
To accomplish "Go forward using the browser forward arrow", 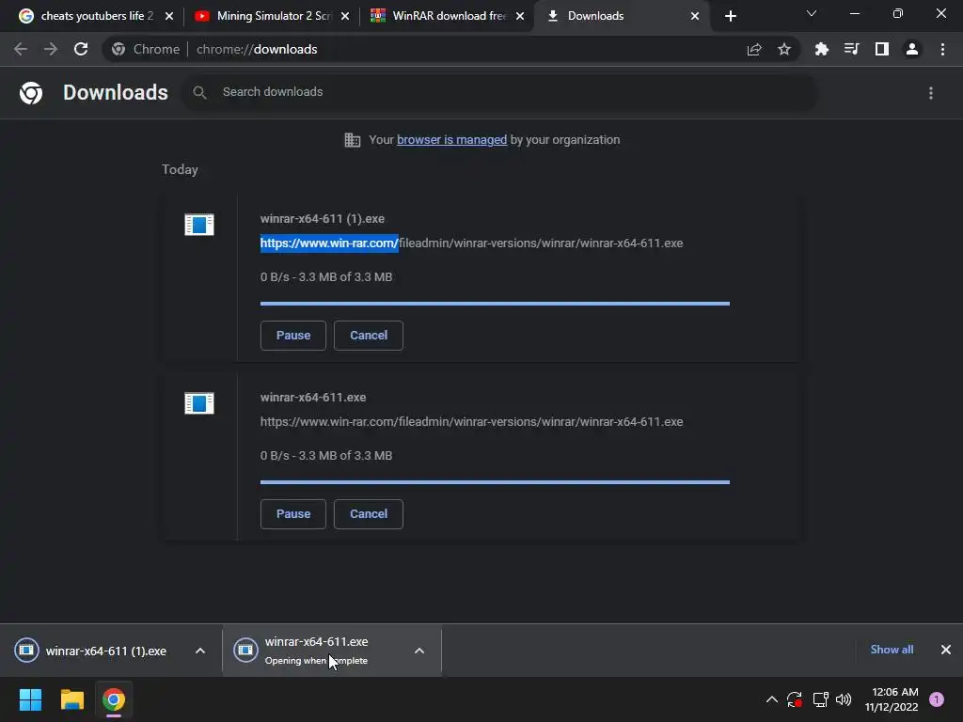I will [x=51, y=49].
